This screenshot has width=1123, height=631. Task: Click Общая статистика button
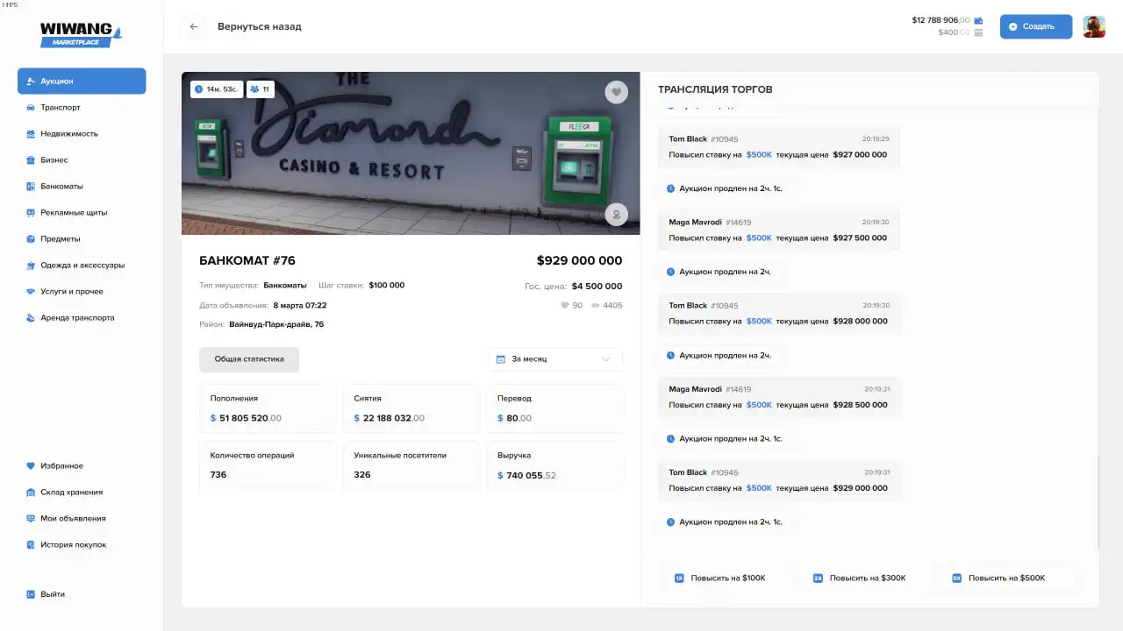pos(249,359)
